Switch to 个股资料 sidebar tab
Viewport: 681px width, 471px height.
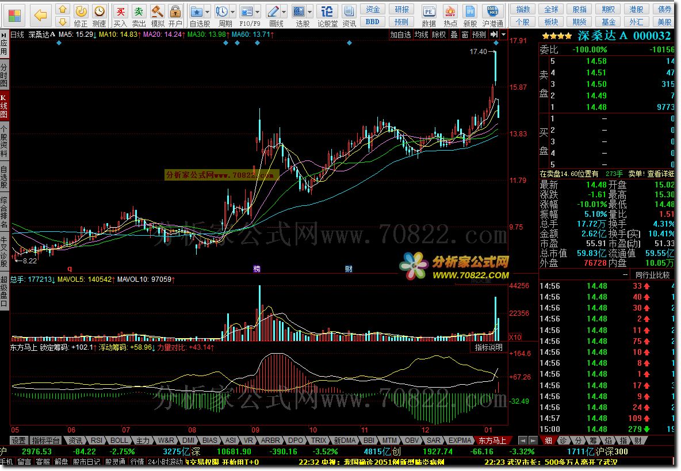point(4,141)
